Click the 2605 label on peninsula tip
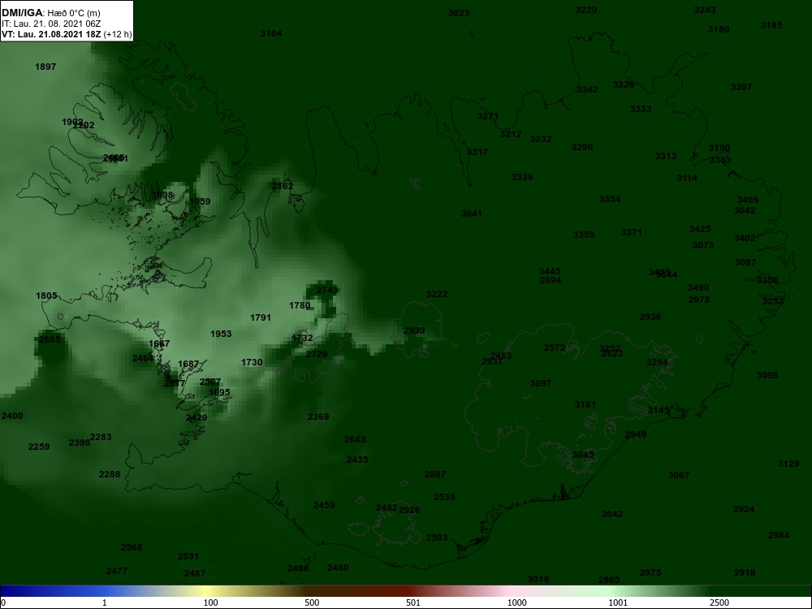The width and height of the screenshot is (812, 609). [x=50, y=339]
